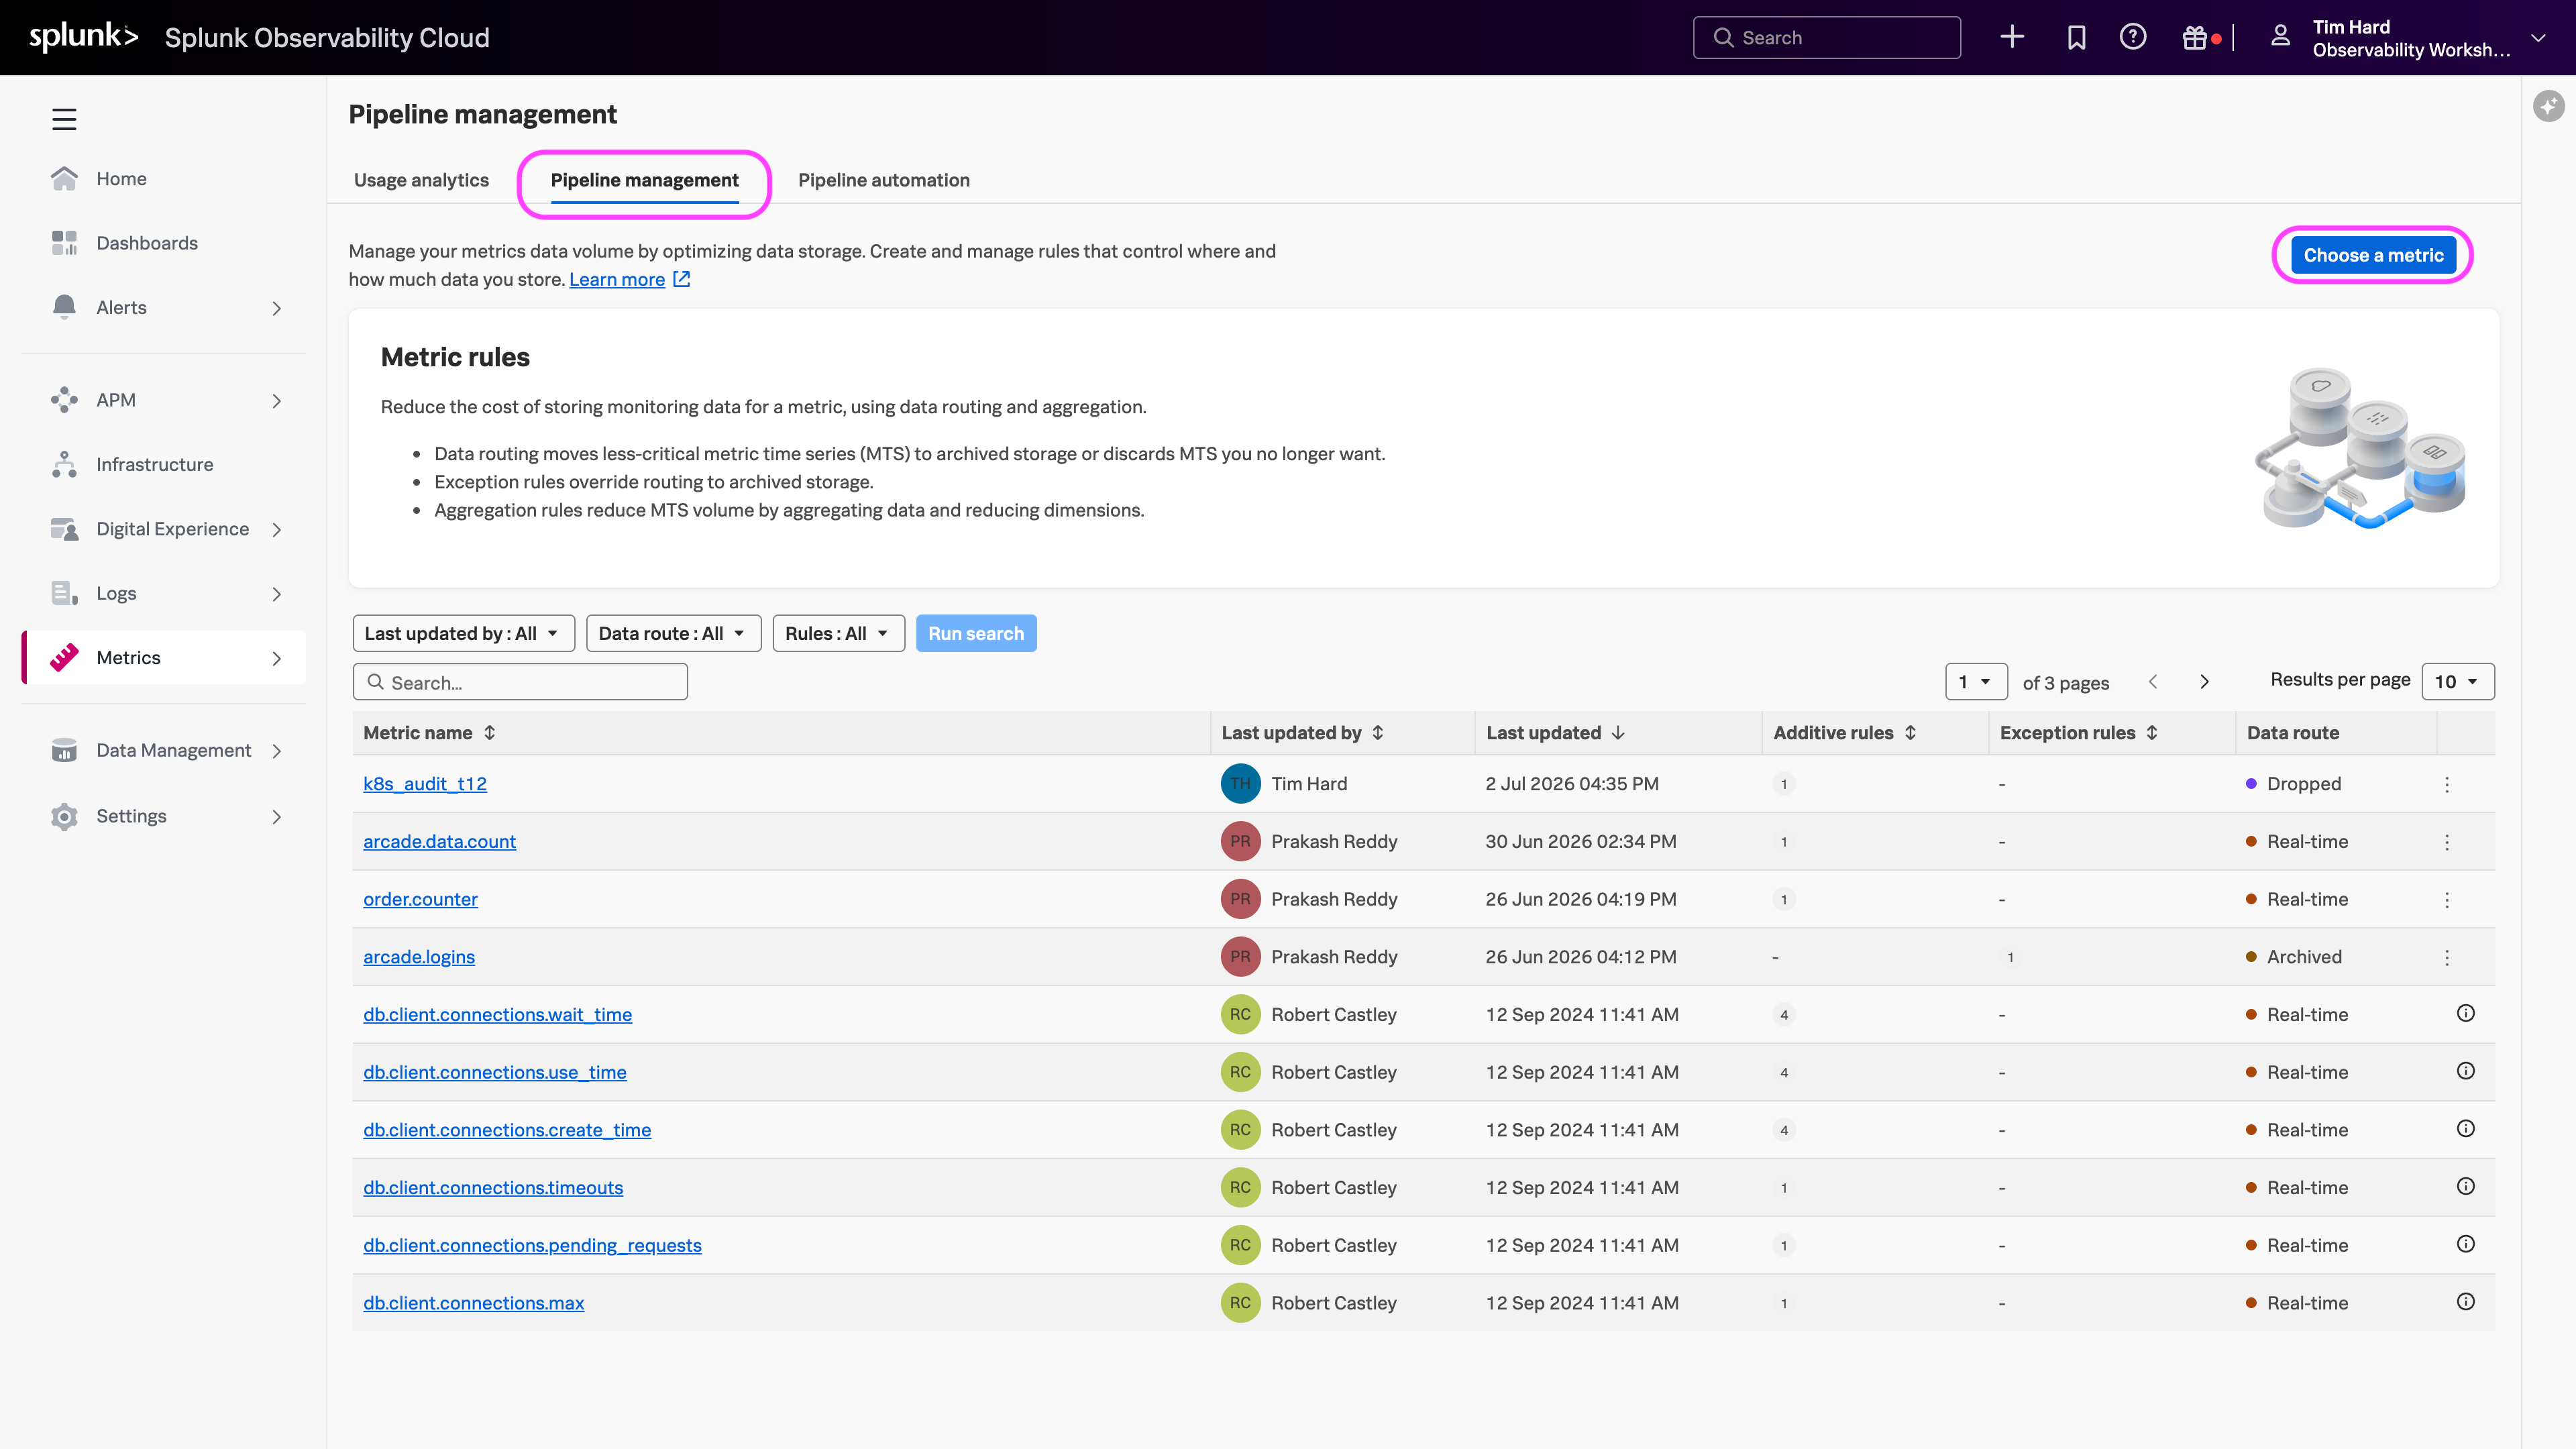Viewport: 2576px width, 1449px height.
Task: Go to previous results page
Action: click(x=2153, y=682)
